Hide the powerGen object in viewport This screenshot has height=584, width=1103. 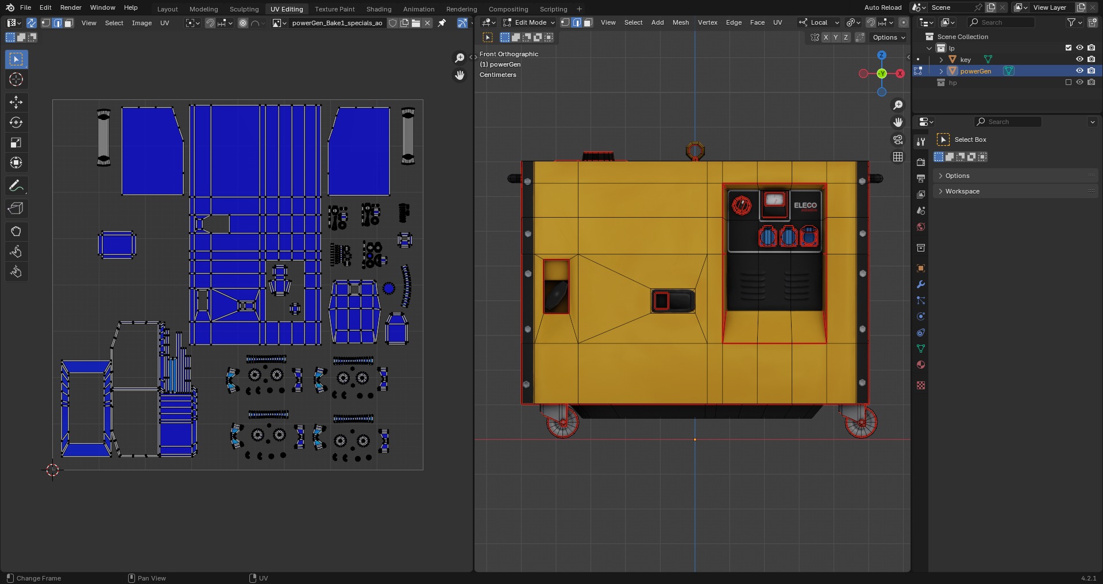(x=1079, y=71)
